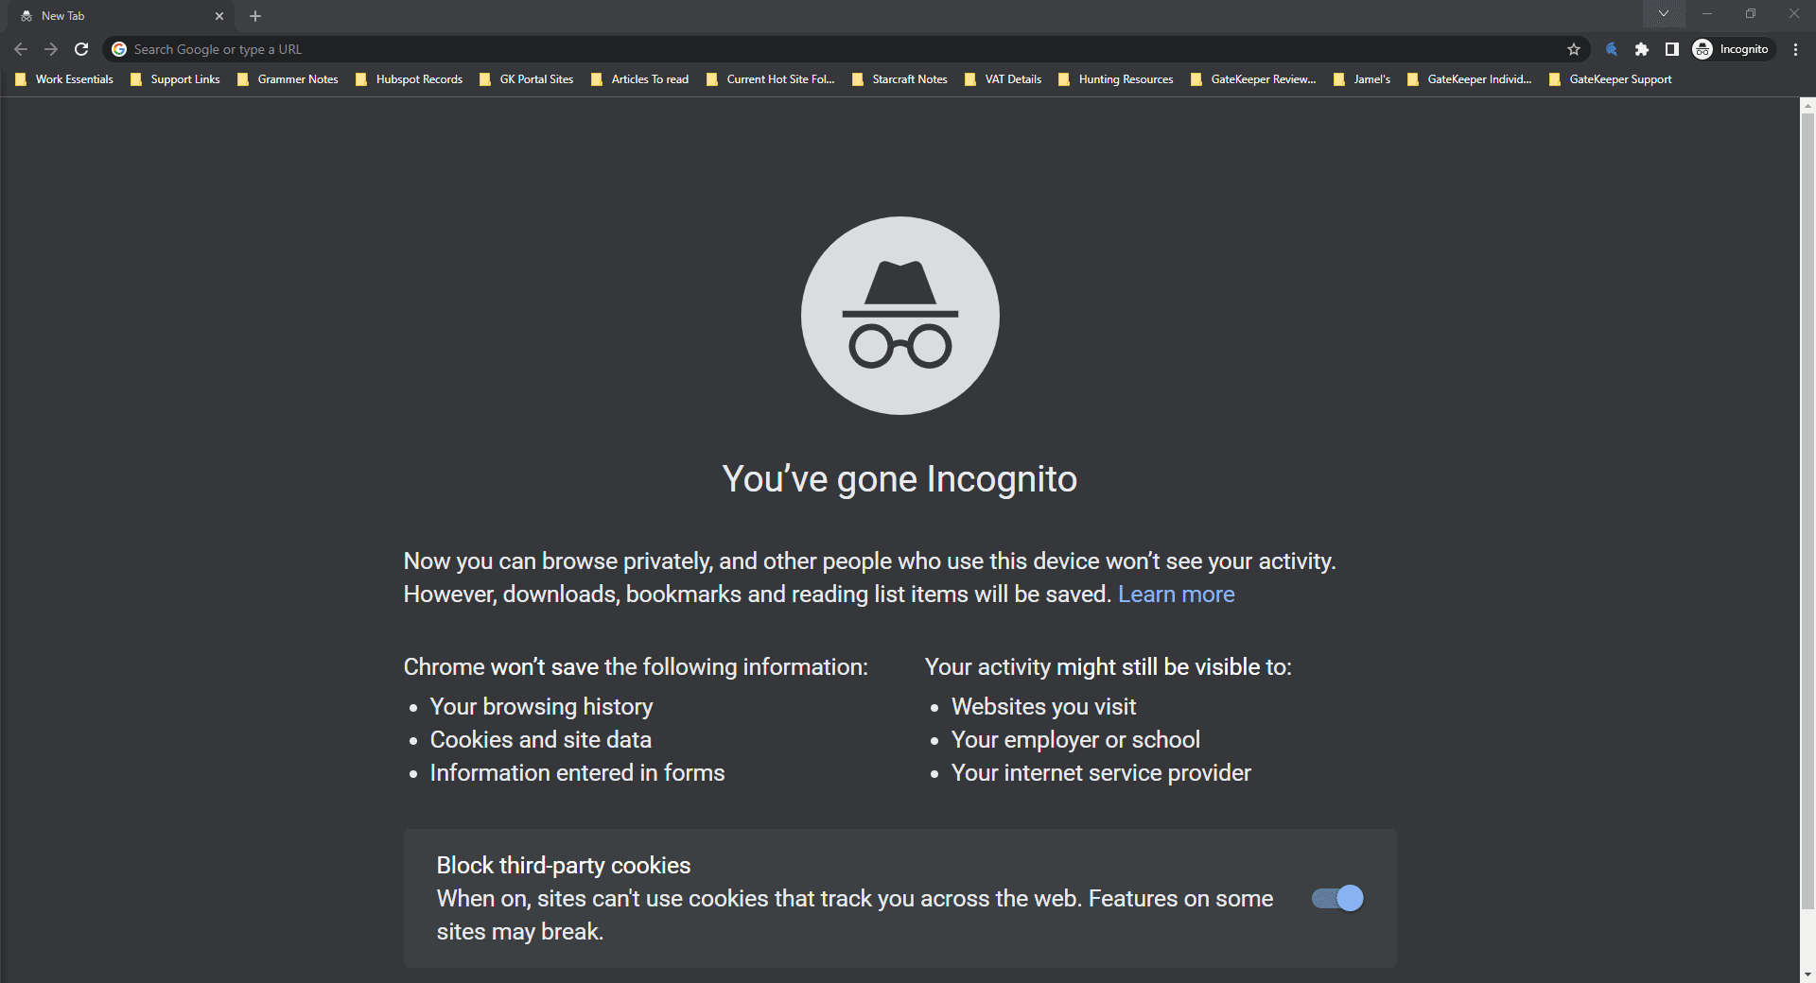The width and height of the screenshot is (1816, 983).
Task: Open the Extensions puzzle-piece menu
Action: (x=1642, y=49)
